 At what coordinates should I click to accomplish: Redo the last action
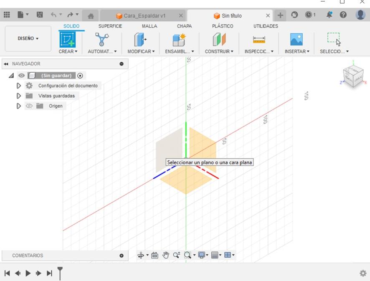(x=70, y=15)
